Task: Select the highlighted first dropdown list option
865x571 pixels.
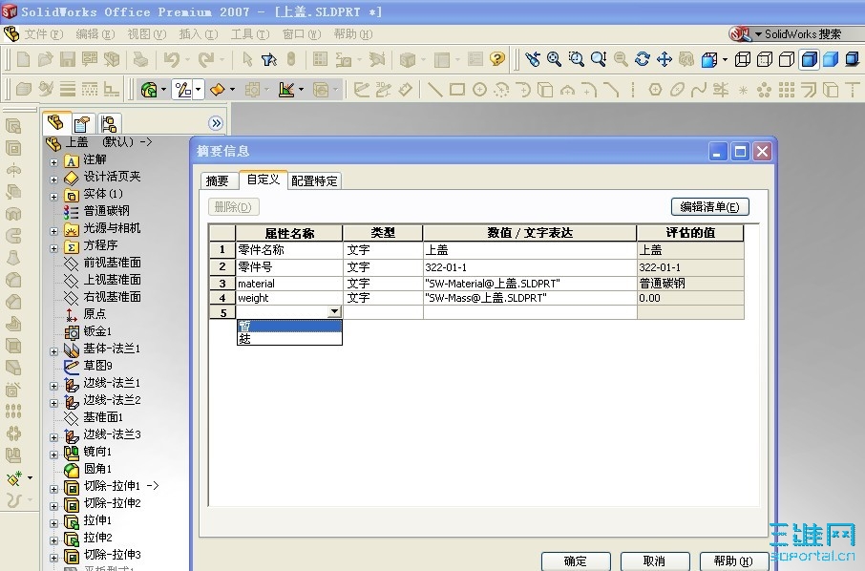Action: pos(289,326)
